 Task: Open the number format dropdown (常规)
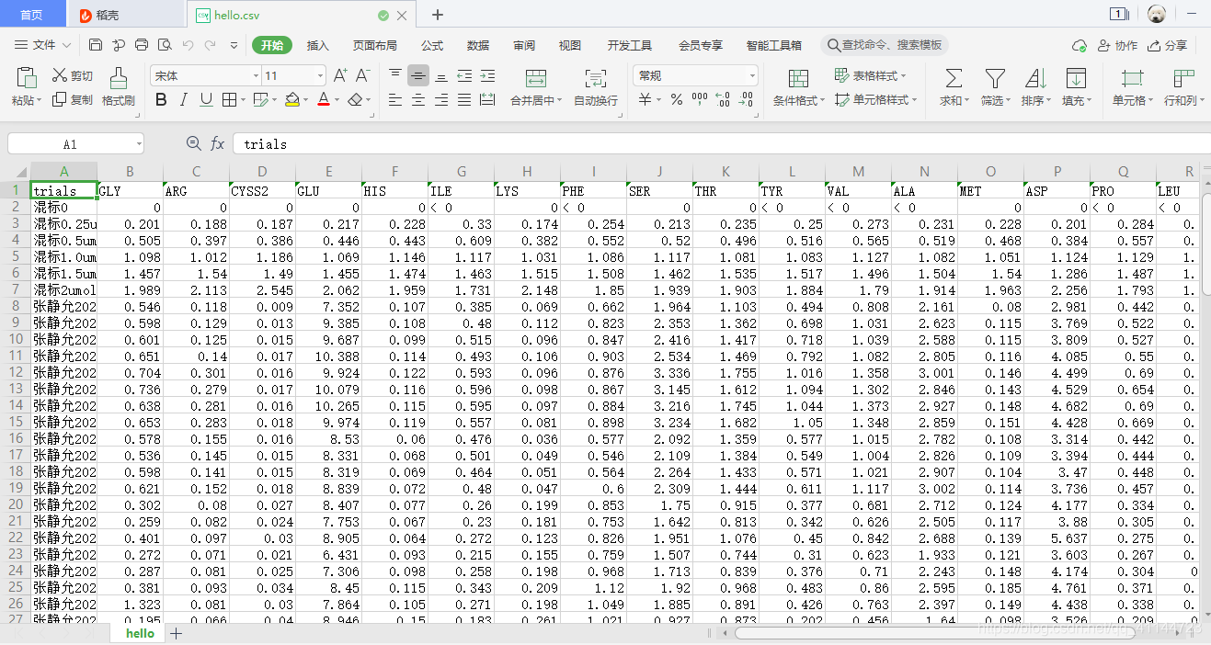click(752, 75)
